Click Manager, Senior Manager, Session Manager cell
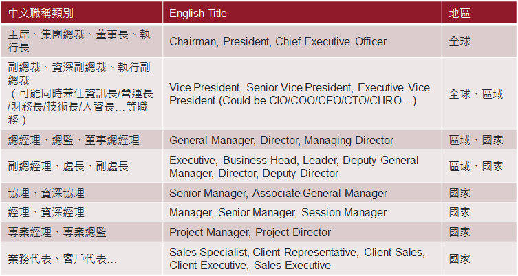 coord(272,212)
